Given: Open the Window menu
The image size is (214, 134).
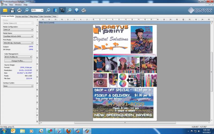Looking at the screenshot, I should click(x=18, y=5).
